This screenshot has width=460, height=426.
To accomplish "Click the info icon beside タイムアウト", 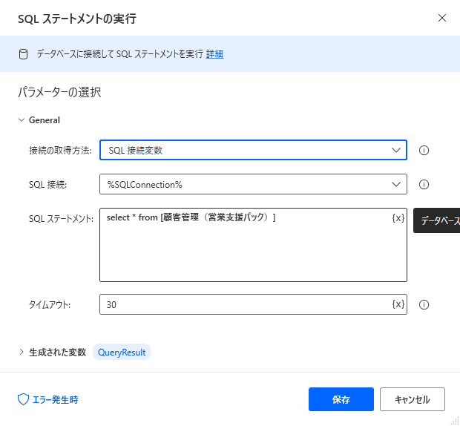I will click(424, 304).
